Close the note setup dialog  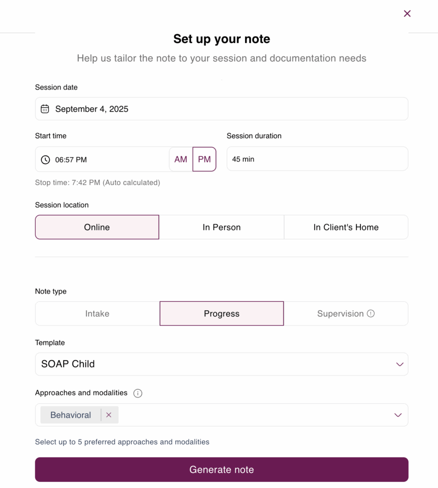(x=407, y=13)
